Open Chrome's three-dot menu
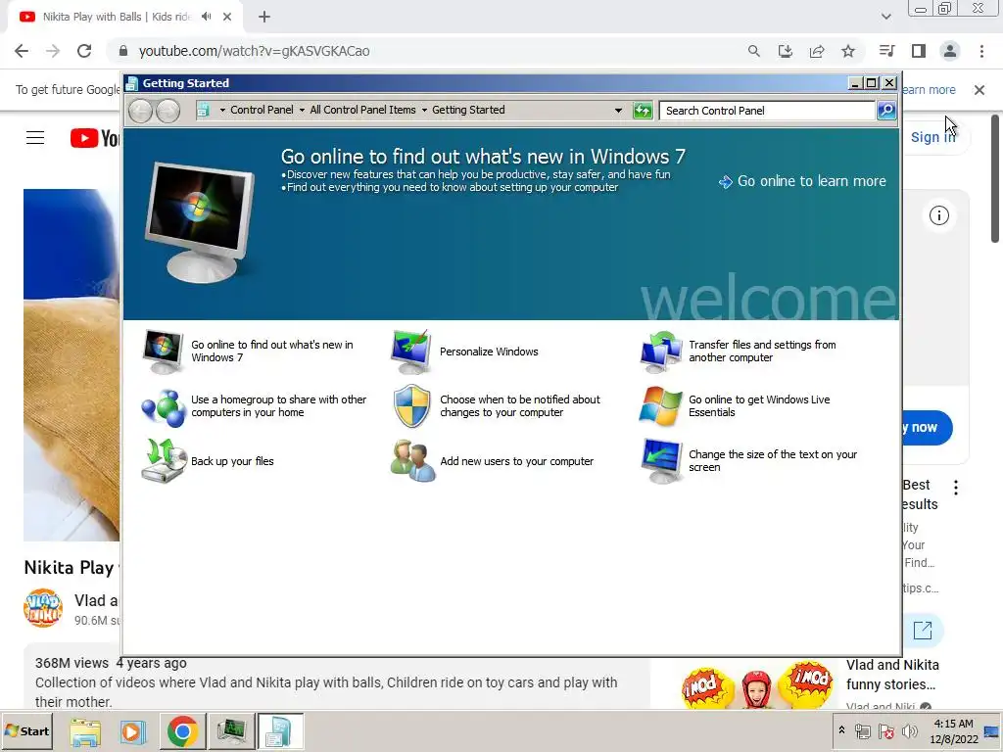1003x752 pixels. pos(981,51)
